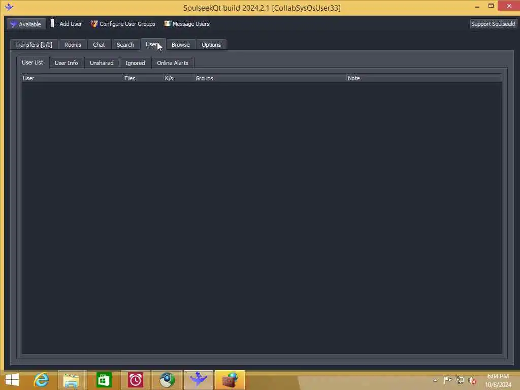
Task: Switch to the Options tab
Action: click(211, 45)
